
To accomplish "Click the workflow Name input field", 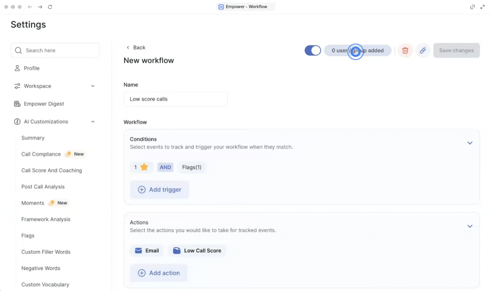I will click(x=175, y=99).
